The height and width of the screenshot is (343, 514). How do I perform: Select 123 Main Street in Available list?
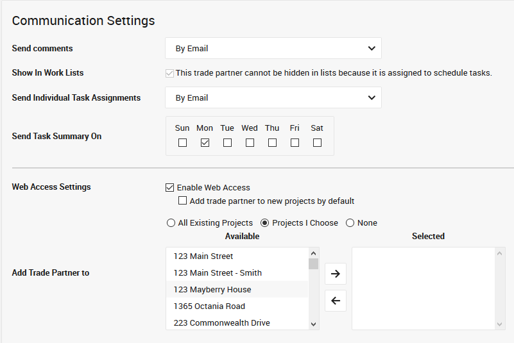pos(203,256)
